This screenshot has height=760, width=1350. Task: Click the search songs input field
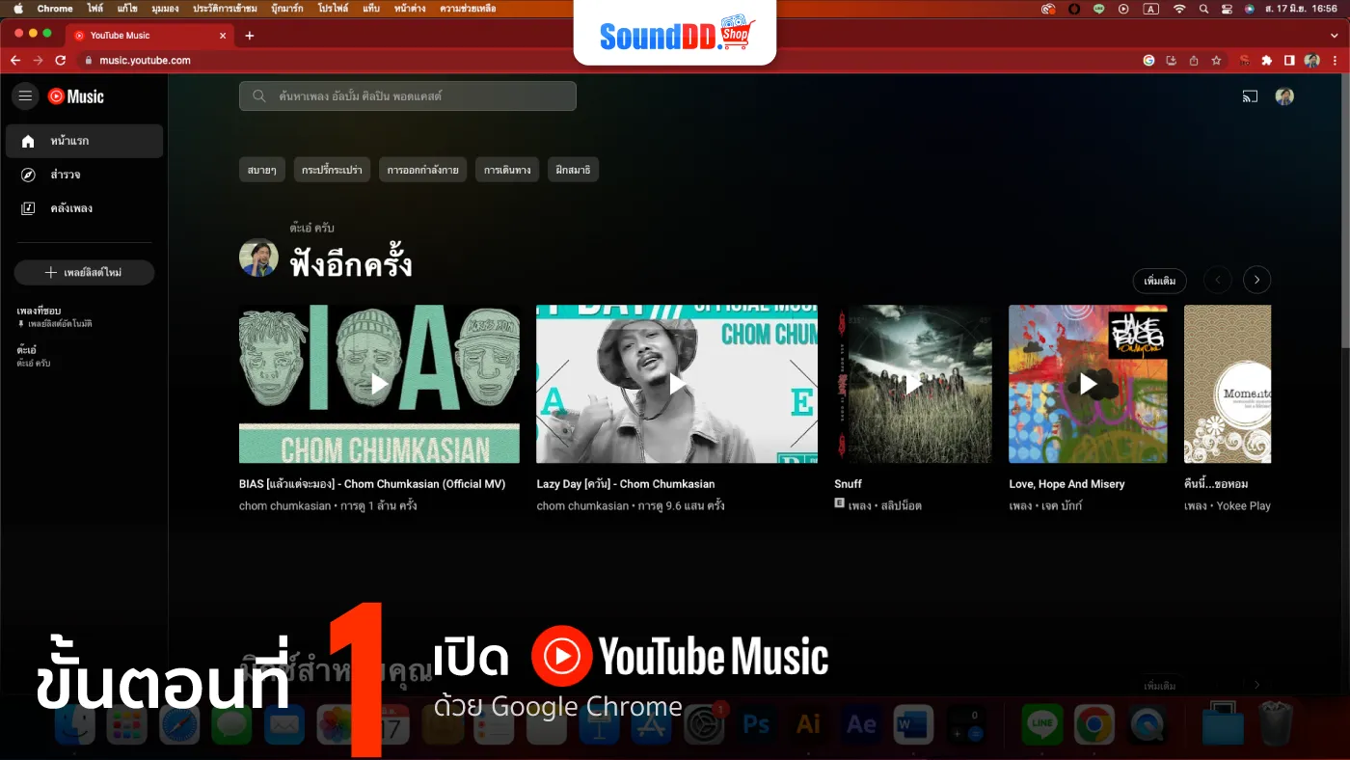coord(408,96)
